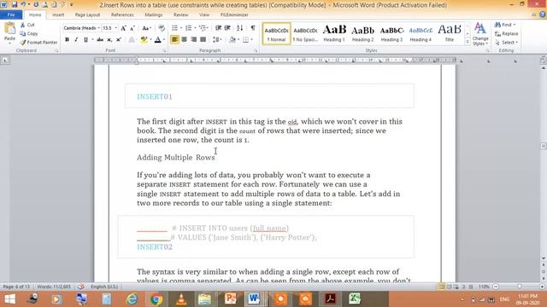Open Google Chrome from the taskbar
The image size is (547, 307).
point(156,299)
